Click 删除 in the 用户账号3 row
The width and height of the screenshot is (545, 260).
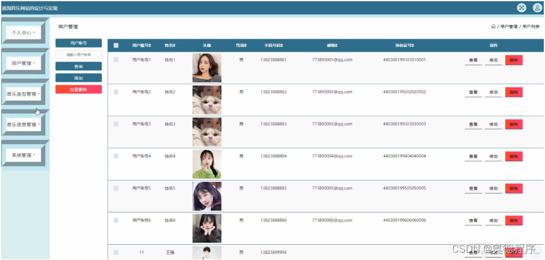pyautogui.click(x=514, y=125)
